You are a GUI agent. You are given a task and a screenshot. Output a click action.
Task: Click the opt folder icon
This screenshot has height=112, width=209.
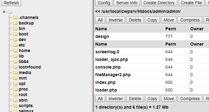click(15, 84)
